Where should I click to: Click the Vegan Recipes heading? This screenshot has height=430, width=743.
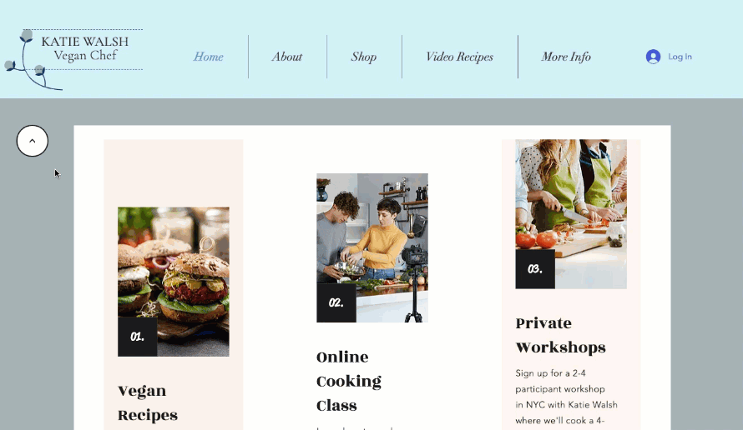pos(148,403)
